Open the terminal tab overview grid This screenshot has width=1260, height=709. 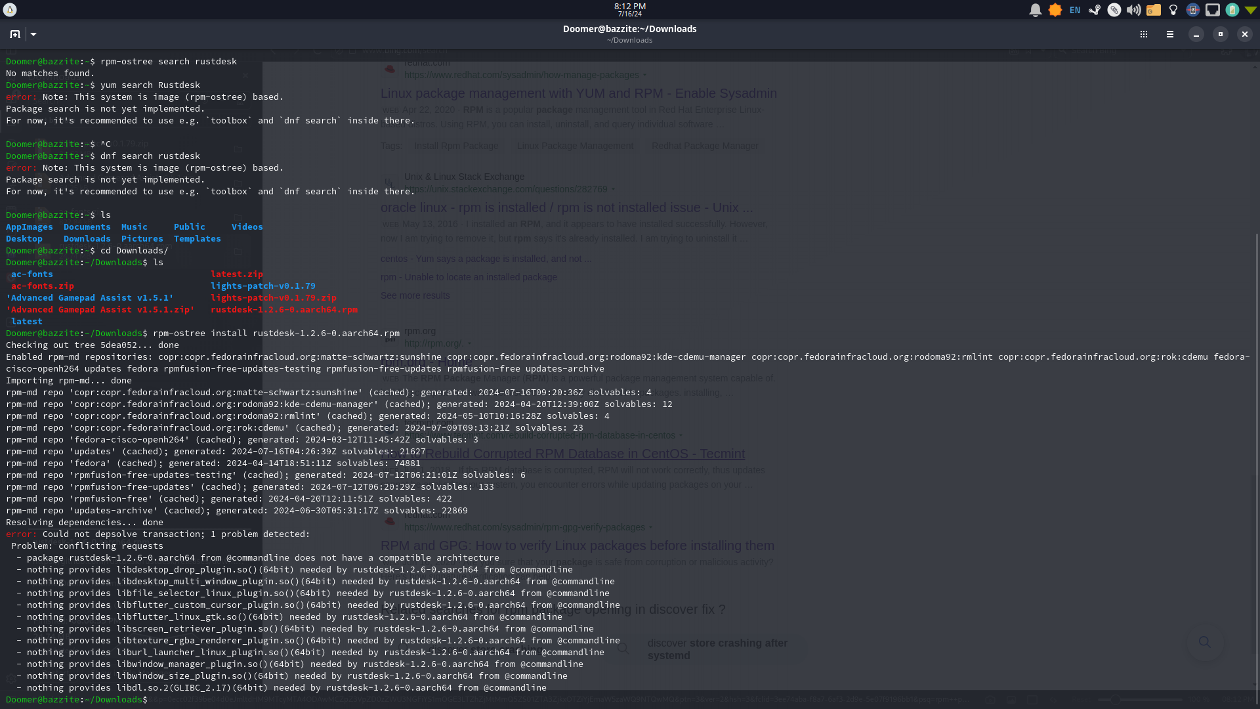pyautogui.click(x=1144, y=34)
